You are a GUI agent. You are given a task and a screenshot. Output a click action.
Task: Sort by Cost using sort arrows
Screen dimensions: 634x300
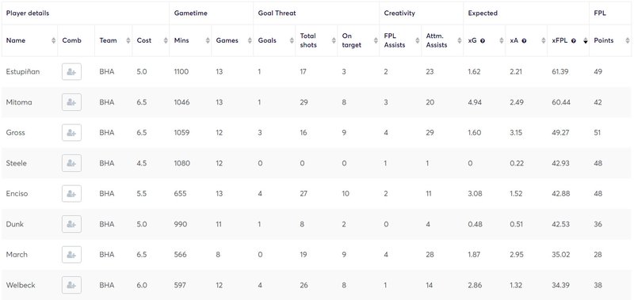click(166, 40)
